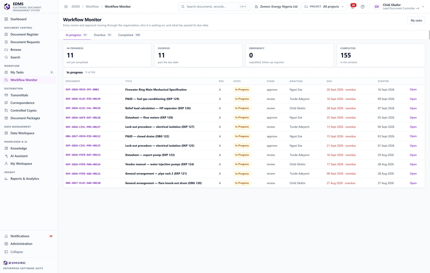Open the PROJECT All projects dropdown
Image resolution: width=430 pixels, height=273 pixels.
pyautogui.click(x=324, y=6)
